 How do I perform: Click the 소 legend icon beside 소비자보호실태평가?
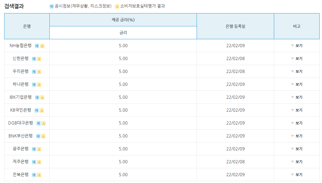click(117, 6)
